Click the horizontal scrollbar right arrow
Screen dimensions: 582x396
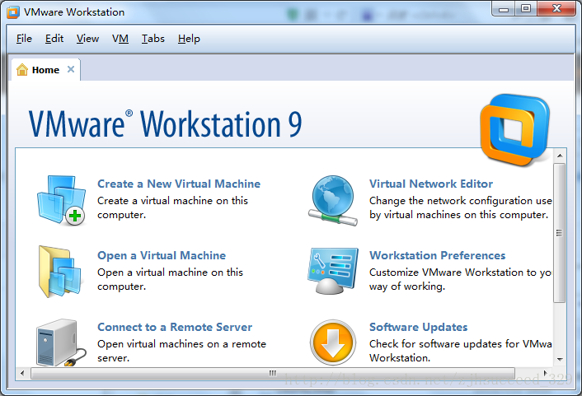(545, 373)
